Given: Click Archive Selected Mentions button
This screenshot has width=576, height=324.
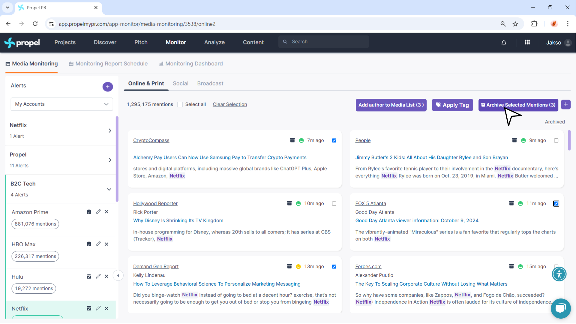Looking at the screenshot, I should pyautogui.click(x=518, y=105).
